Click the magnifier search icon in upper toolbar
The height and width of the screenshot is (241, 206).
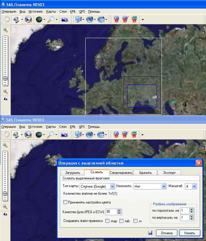[51, 19]
